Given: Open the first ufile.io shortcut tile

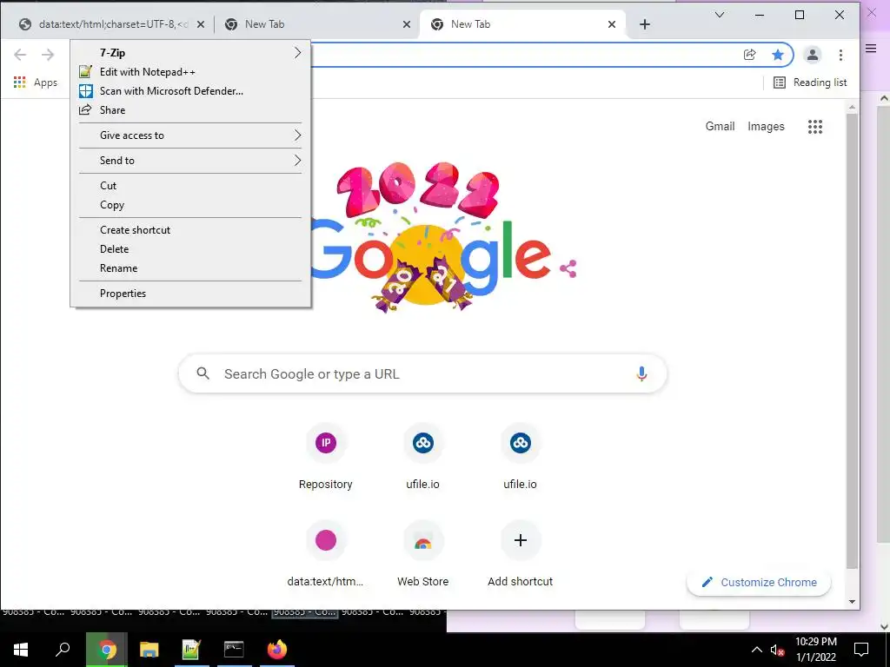Looking at the screenshot, I should (423, 456).
